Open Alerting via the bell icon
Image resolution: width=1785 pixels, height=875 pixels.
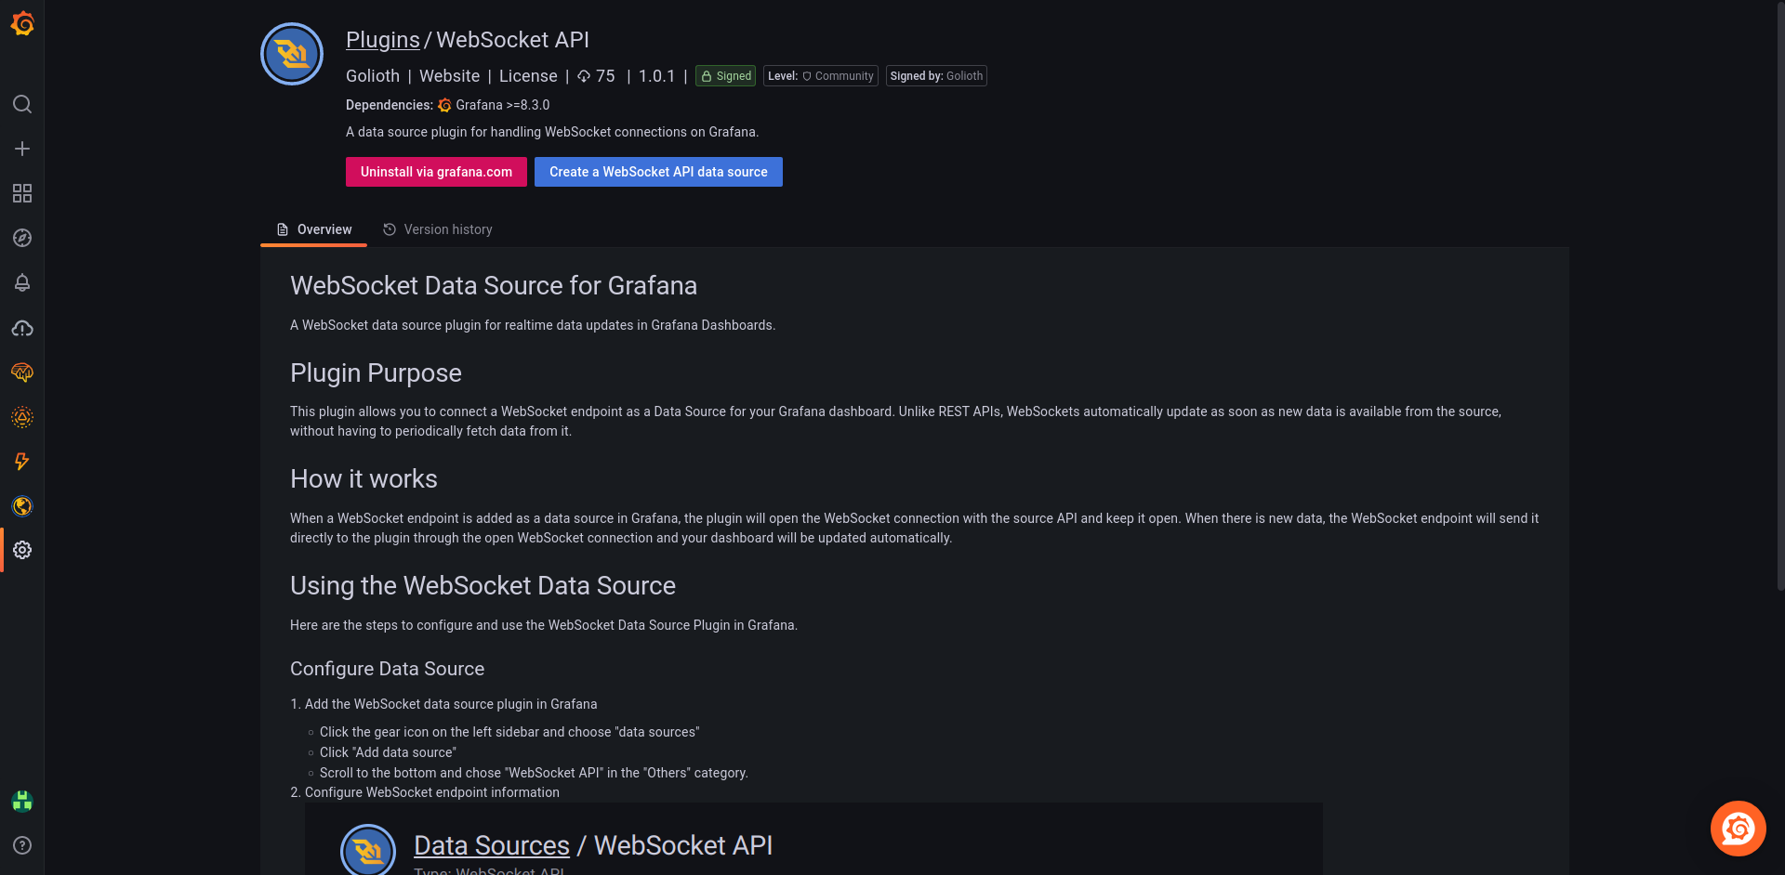click(22, 282)
